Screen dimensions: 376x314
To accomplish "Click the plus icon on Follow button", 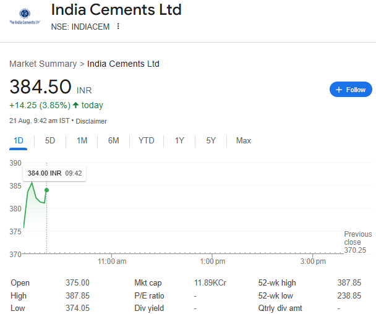I will (x=339, y=90).
